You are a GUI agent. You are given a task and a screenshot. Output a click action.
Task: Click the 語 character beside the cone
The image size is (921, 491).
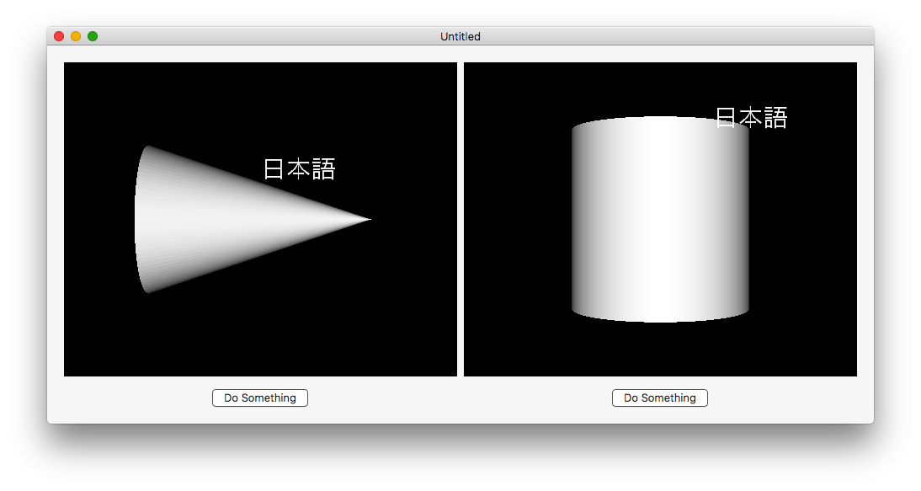click(323, 169)
